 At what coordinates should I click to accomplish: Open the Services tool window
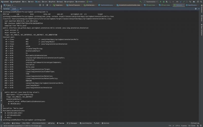click(105, 123)
